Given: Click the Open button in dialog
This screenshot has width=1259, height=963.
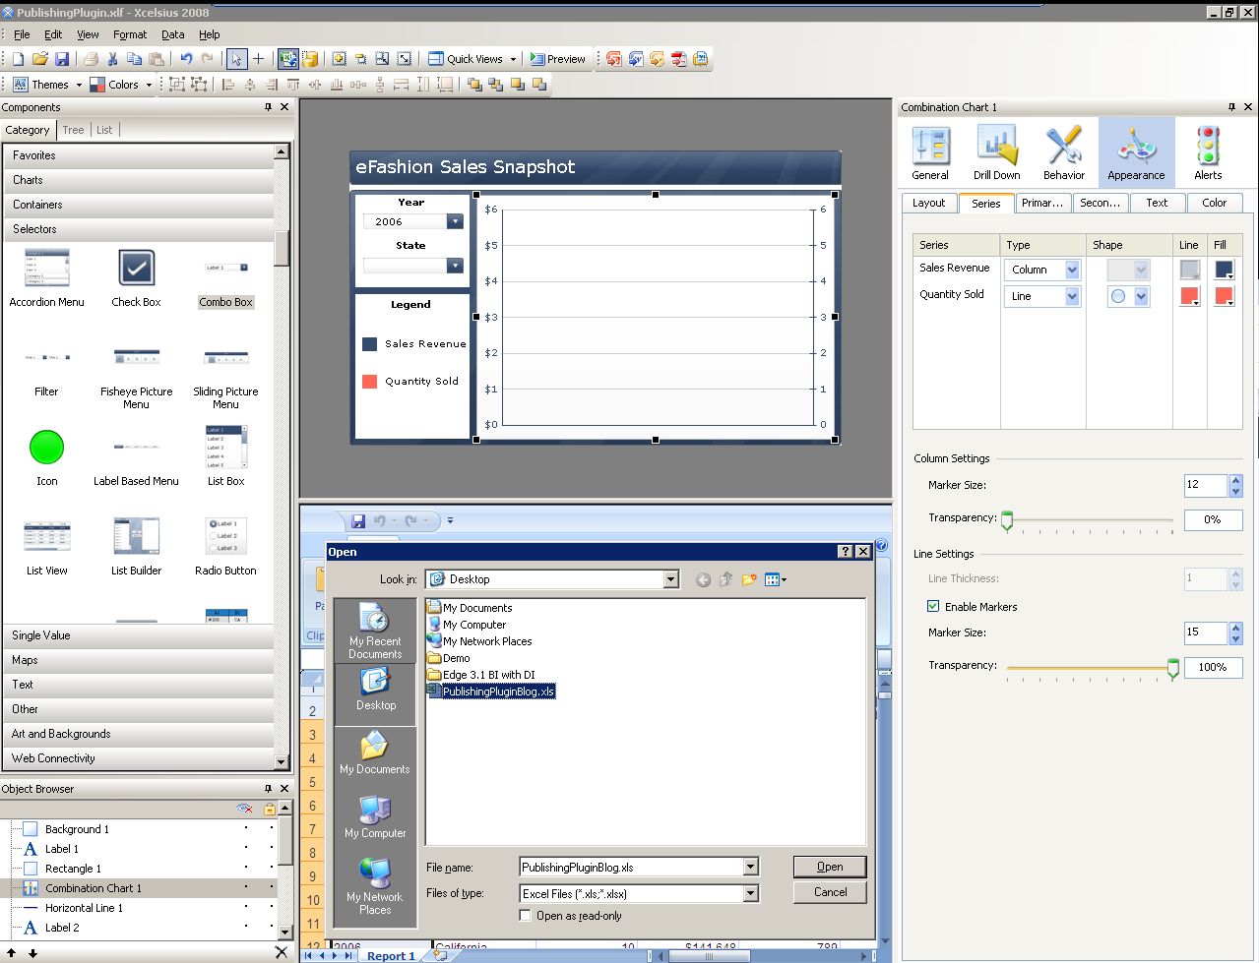Looking at the screenshot, I should 830,867.
